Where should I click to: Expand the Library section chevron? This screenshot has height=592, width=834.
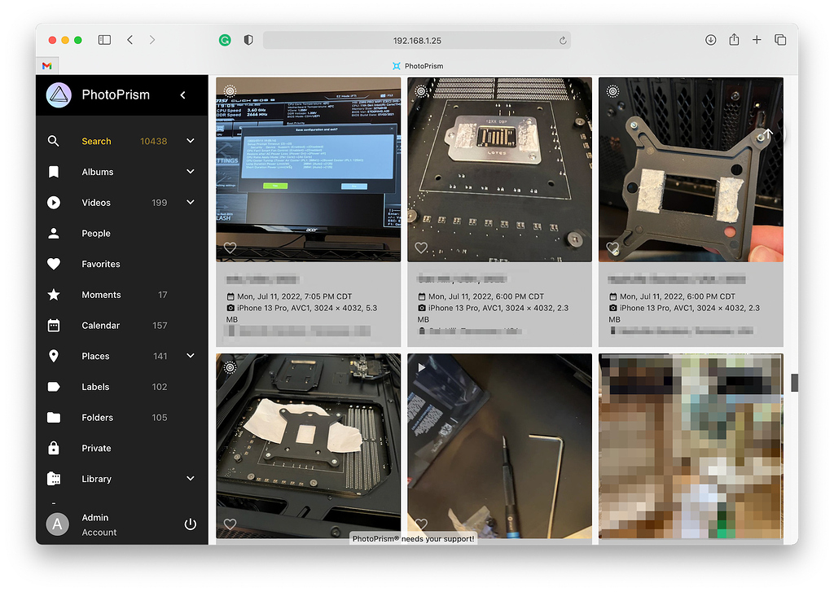[x=190, y=479]
